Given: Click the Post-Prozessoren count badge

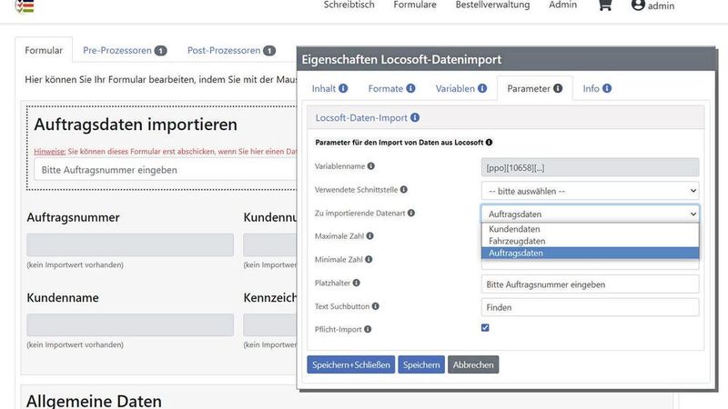Looking at the screenshot, I should click(269, 51).
